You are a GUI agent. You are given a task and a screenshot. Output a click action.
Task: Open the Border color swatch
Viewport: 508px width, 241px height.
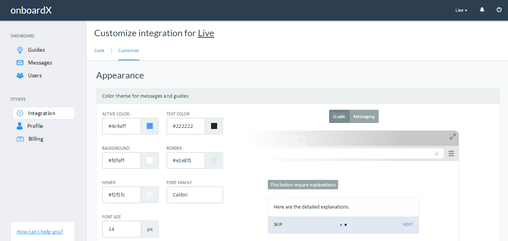coord(214,160)
